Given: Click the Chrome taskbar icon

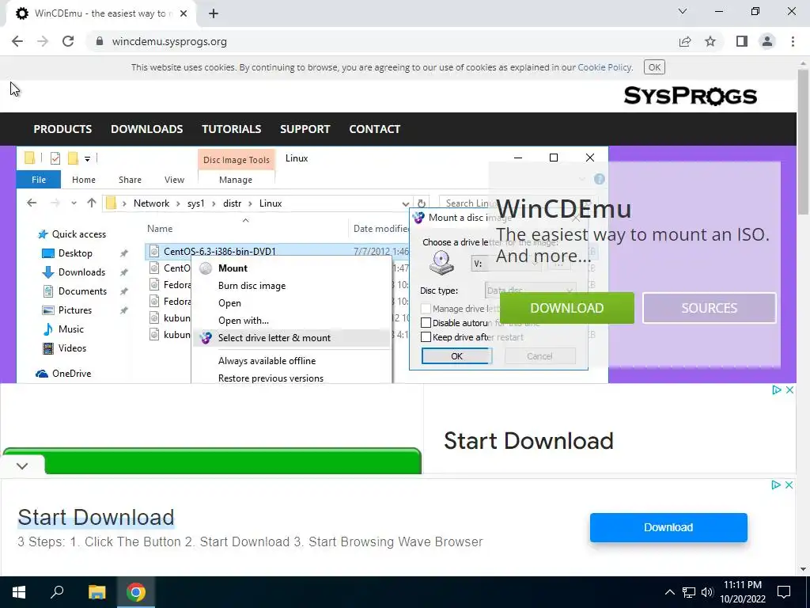Looking at the screenshot, I should tap(136, 592).
